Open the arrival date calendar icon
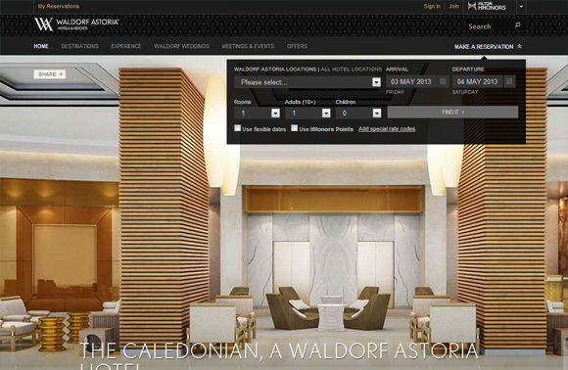This screenshot has height=370, width=568. click(443, 81)
